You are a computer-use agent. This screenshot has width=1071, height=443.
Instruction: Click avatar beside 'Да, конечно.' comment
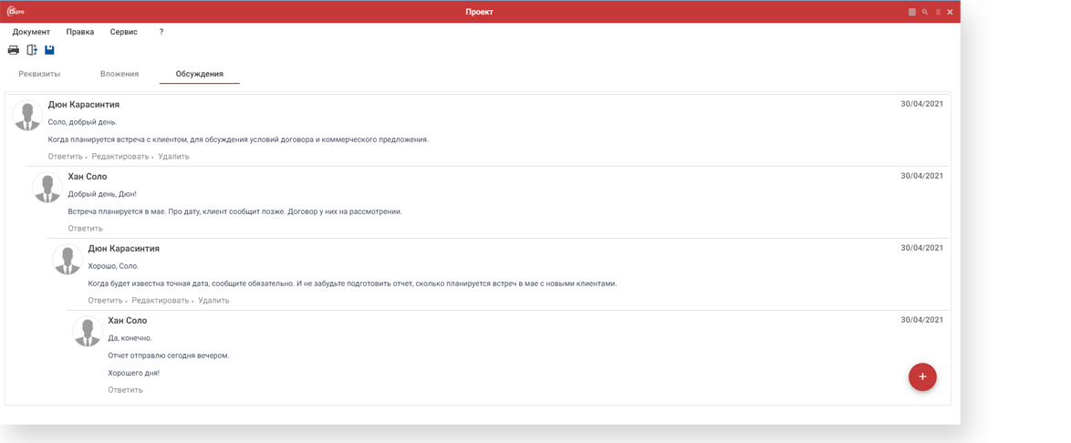(88, 331)
